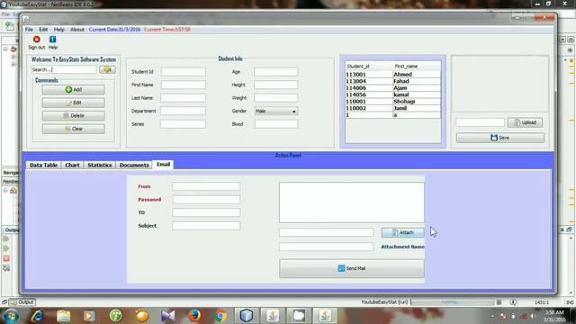
Task: Click the TO recipient field
Action: (x=206, y=212)
